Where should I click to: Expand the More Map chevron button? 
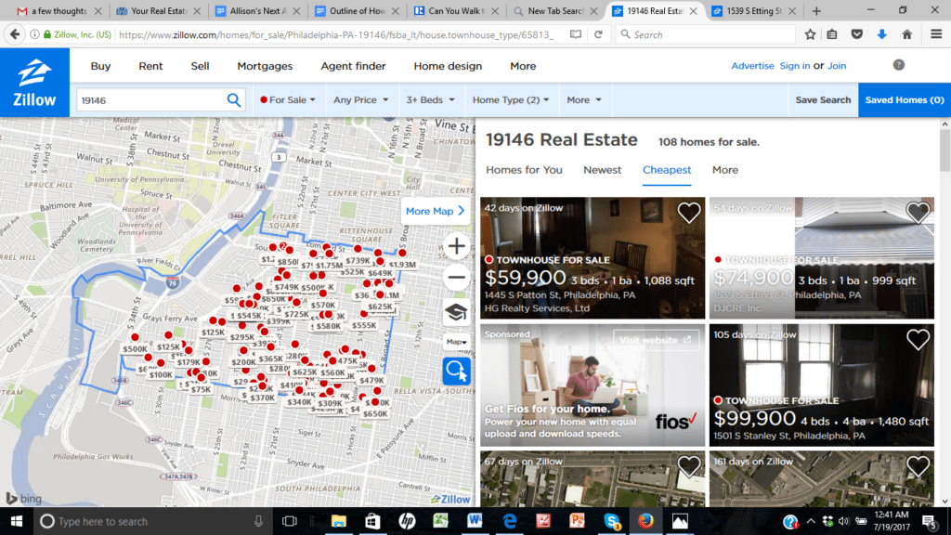pos(436,211)
